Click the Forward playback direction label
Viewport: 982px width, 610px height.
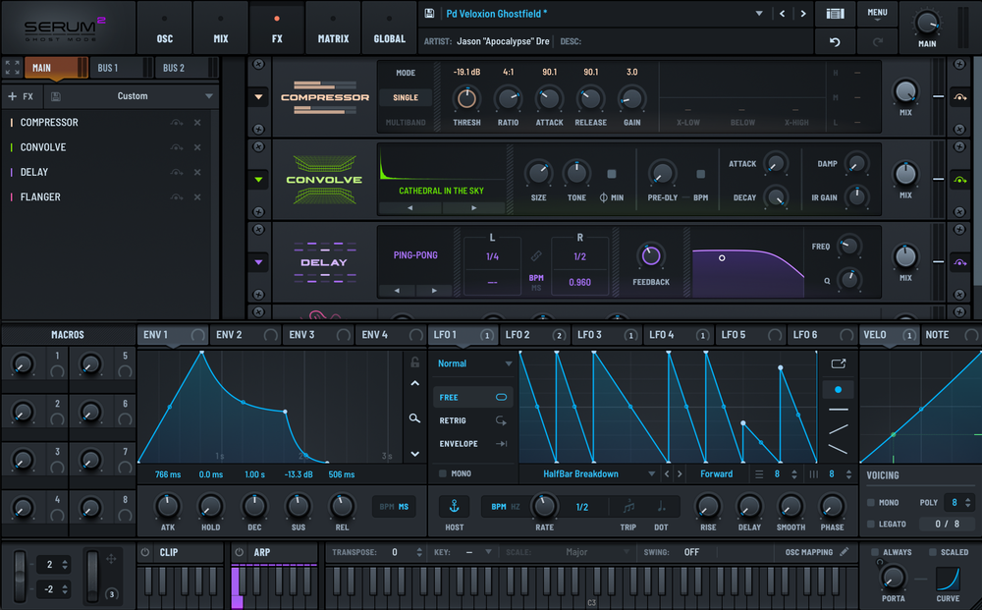tap(717, 473)
